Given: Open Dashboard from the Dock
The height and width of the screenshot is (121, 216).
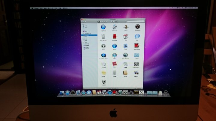Looking at the screenshot, I should 73,93.
